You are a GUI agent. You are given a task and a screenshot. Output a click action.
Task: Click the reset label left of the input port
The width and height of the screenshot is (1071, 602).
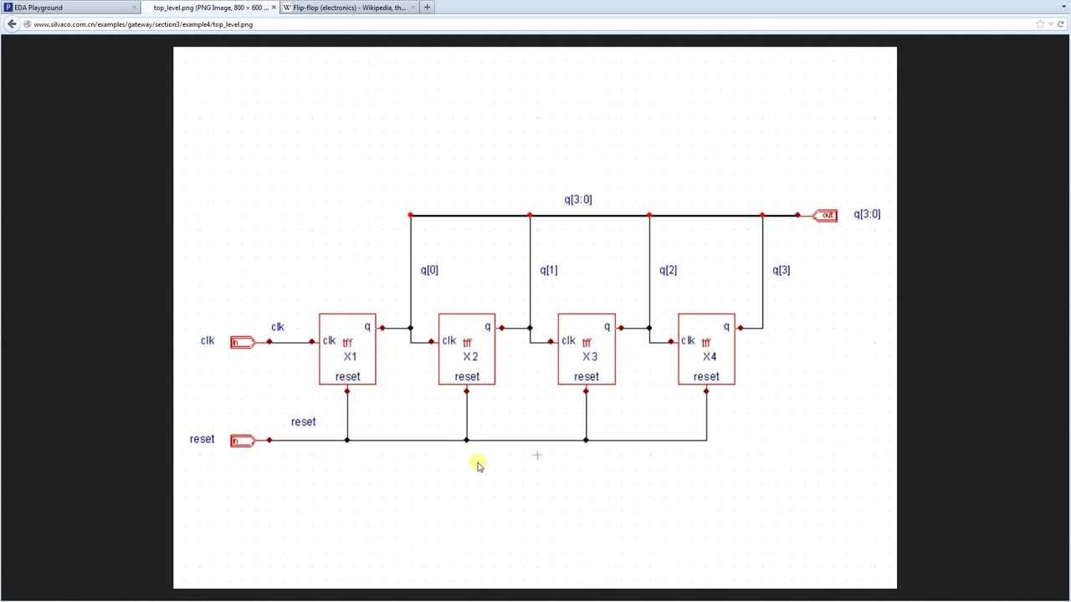[x=202, y=439]
